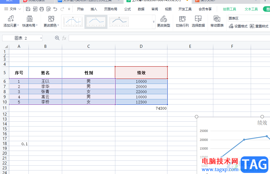Click the 添加元素 chart icon

[x=11, y=19]
